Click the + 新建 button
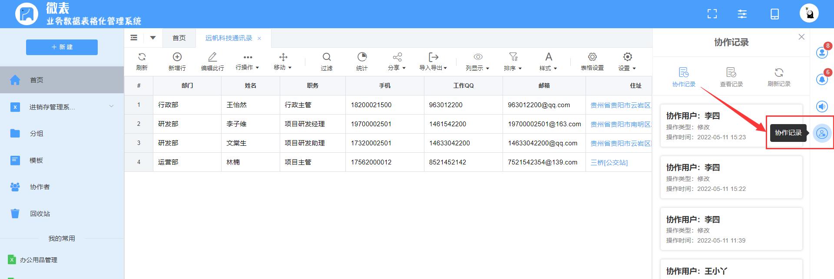The width and height of the screenshot is (834, 279). click(x=62, y=47)
